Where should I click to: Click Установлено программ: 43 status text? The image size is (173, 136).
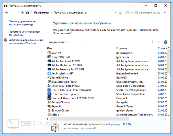(80, 128)
